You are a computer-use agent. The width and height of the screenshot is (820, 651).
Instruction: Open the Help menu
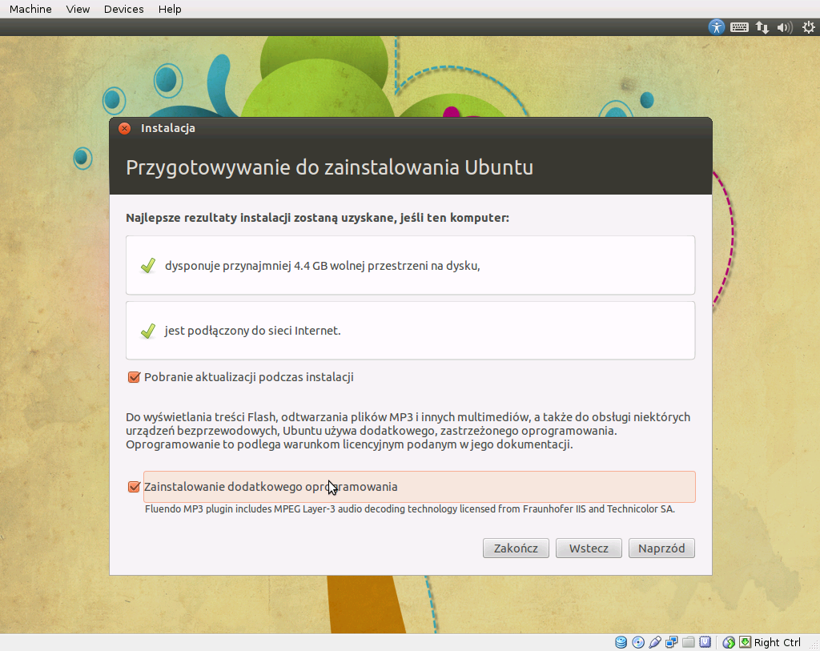click(x=170, y=9)
